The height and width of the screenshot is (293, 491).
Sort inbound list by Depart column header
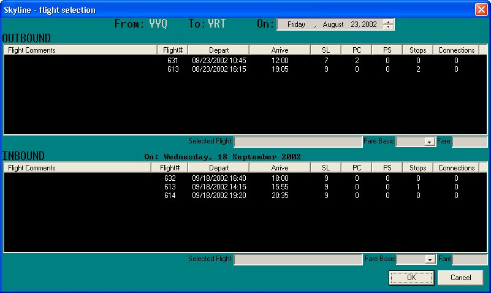coord(219,168)
